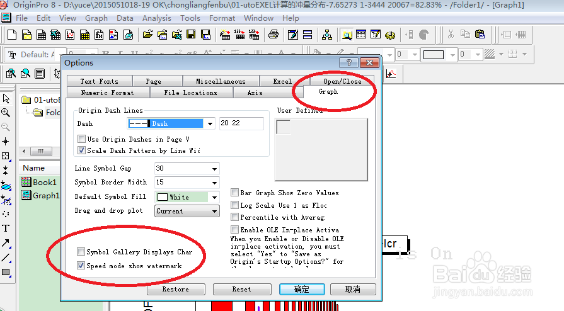Switch to the Open/Close tab
564x311 pixels.
click(342, 81)
